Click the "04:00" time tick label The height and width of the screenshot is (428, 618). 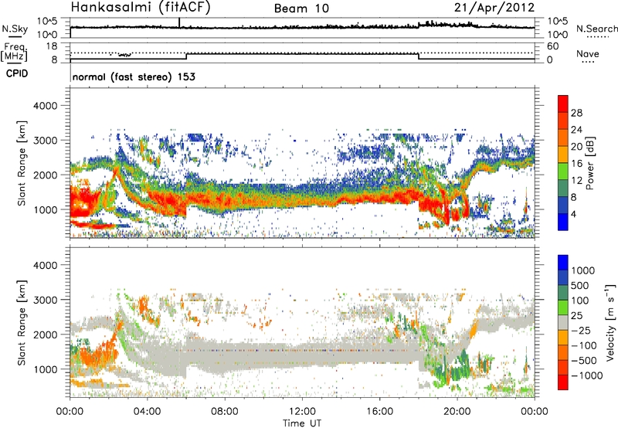point(147,412)
